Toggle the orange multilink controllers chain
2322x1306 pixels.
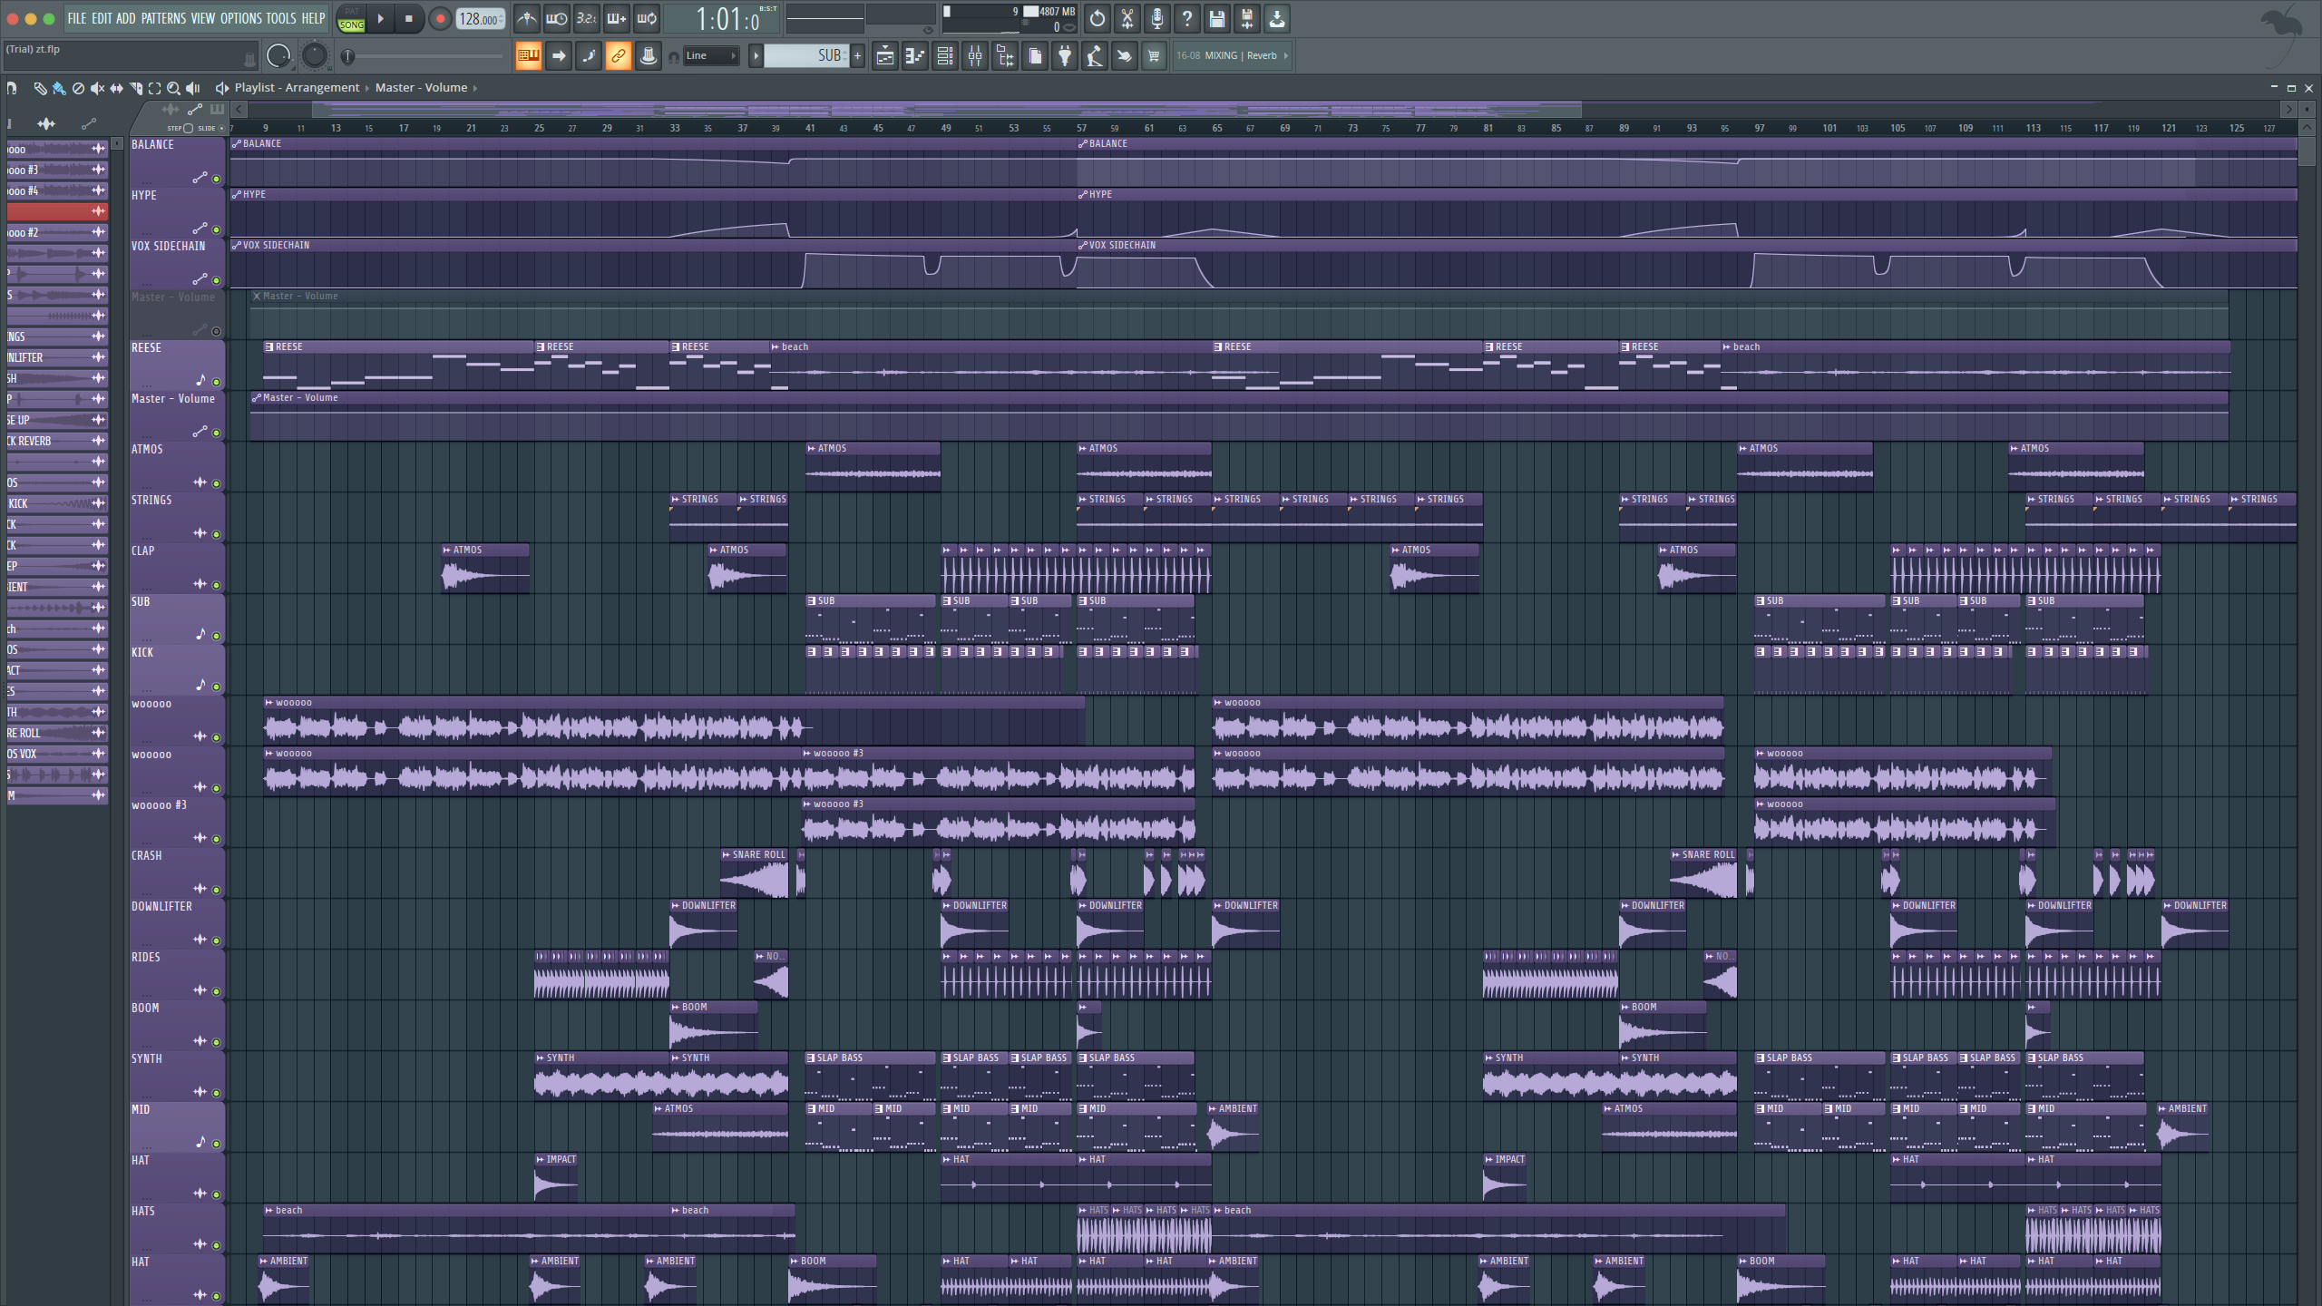(618, 56)
